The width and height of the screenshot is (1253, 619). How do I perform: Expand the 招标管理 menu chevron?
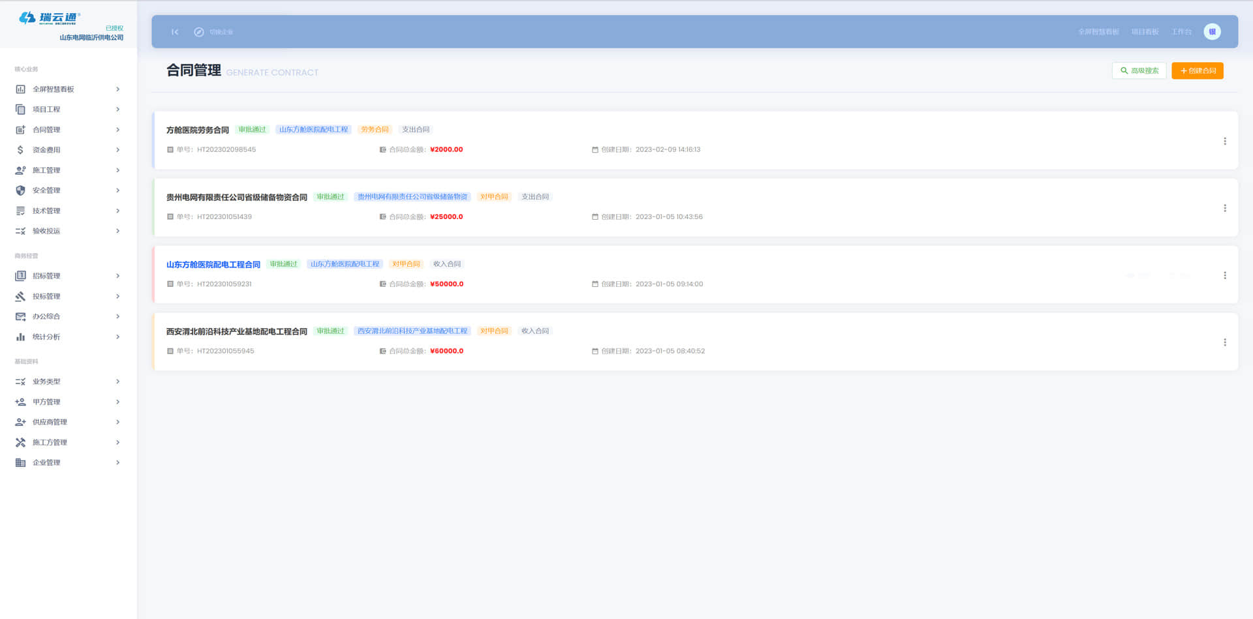click(x=117, y=276)
